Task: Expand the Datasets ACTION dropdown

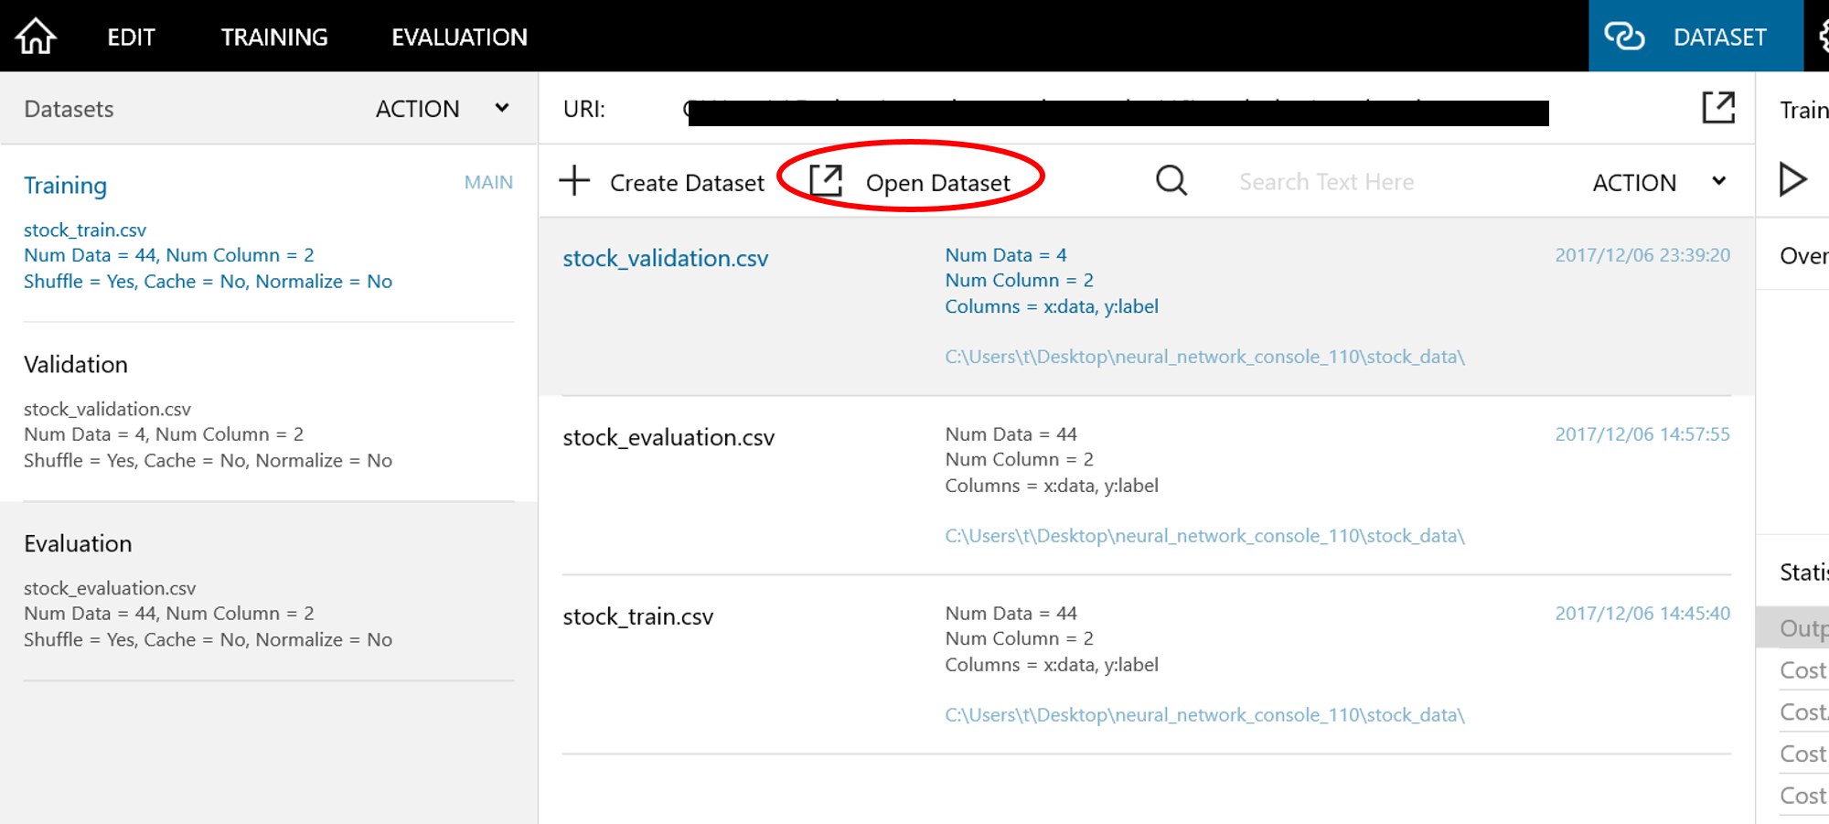Action: point(501,108)
